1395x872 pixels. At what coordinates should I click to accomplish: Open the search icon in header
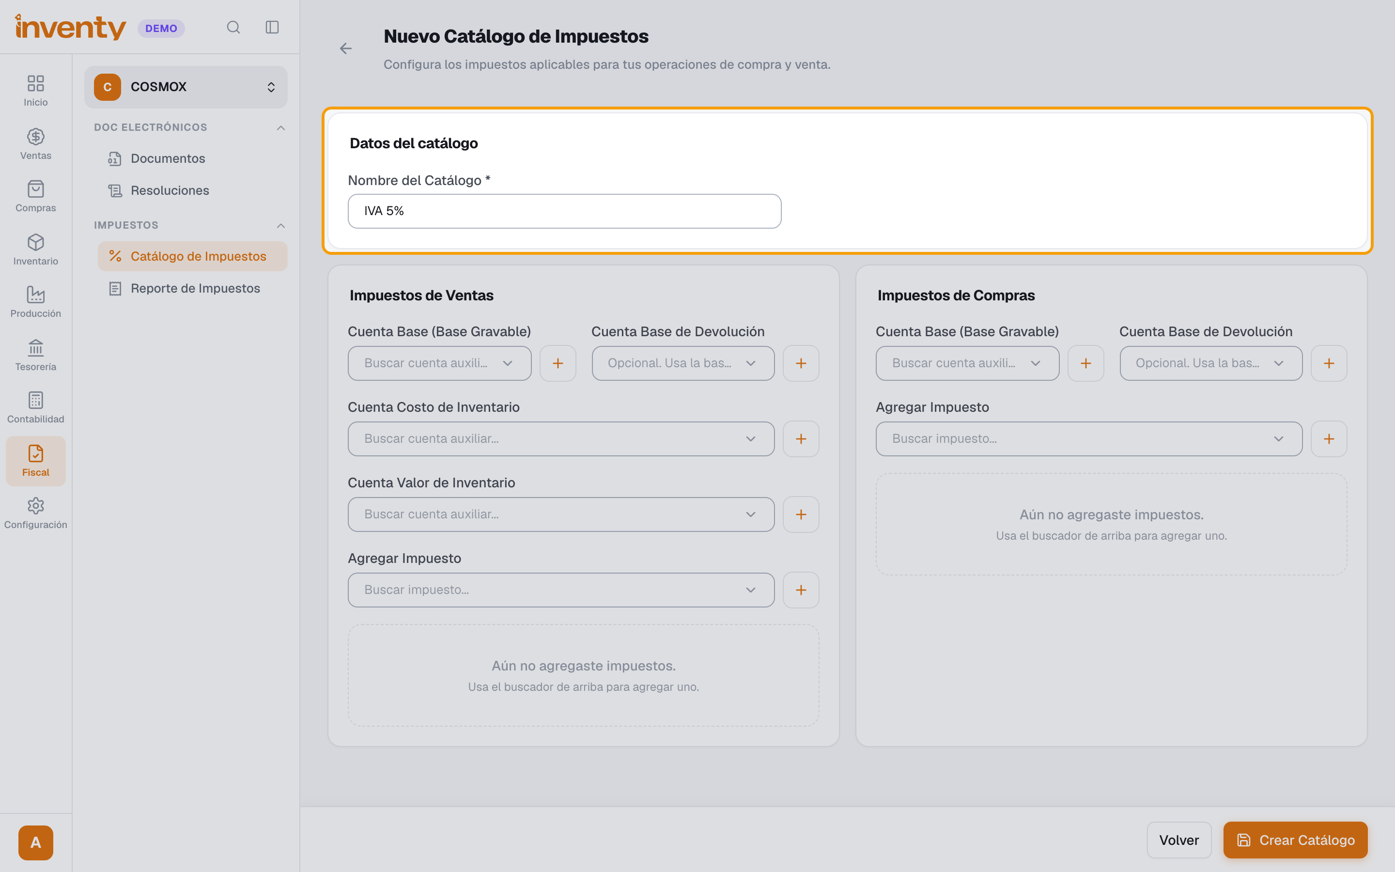(233, 27)
